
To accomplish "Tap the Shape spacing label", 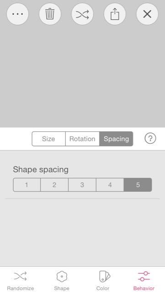I will click(41, 170).
